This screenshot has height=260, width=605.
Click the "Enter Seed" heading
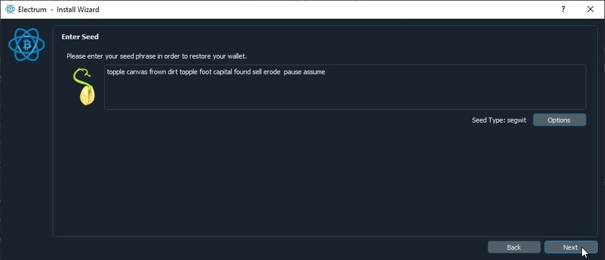pos(80,37)
